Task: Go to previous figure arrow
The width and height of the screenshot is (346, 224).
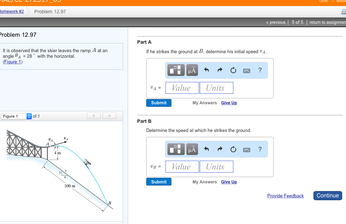Action: tap(94, 115)
